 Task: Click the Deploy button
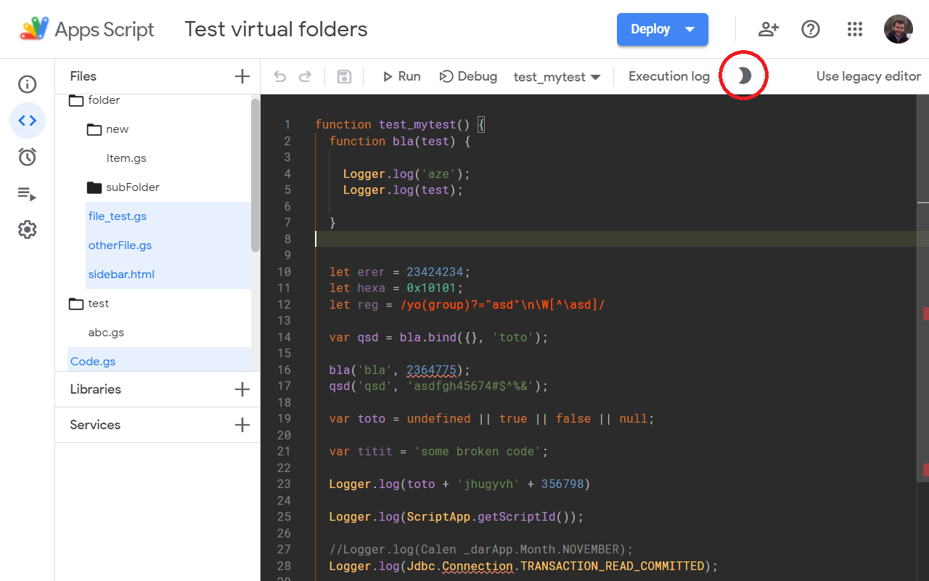click(x=648, y=29)
